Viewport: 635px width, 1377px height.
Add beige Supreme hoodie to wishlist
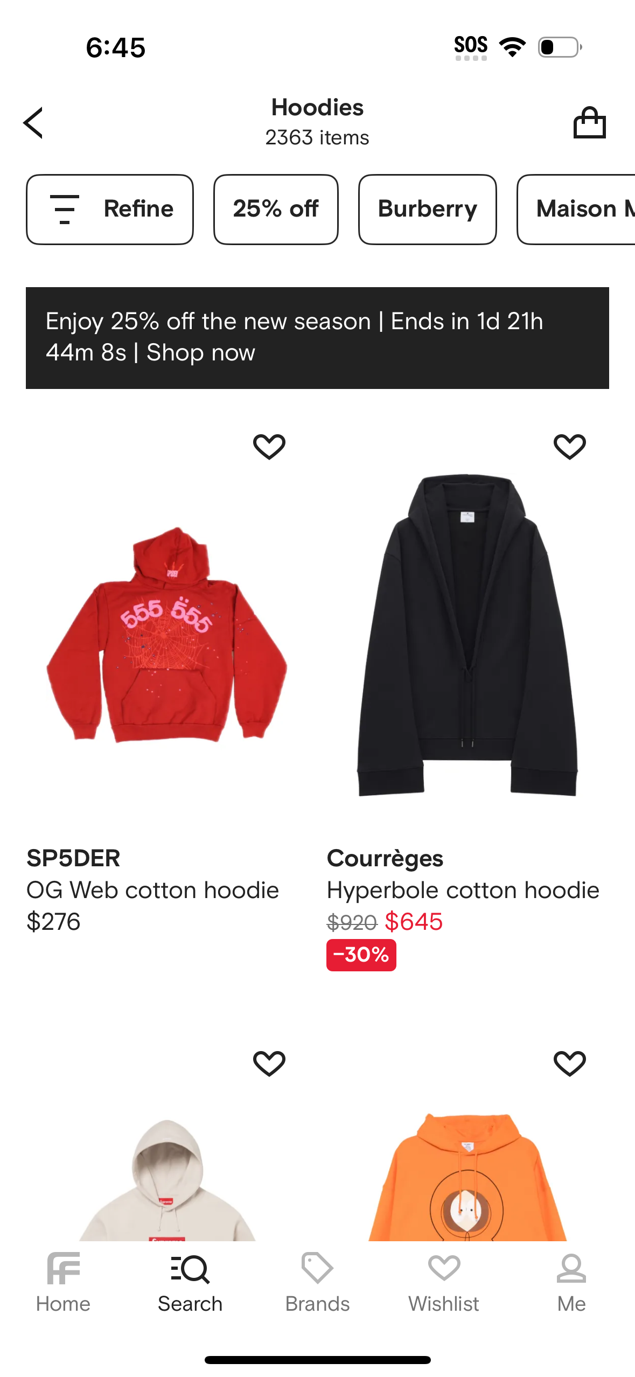269,1063
